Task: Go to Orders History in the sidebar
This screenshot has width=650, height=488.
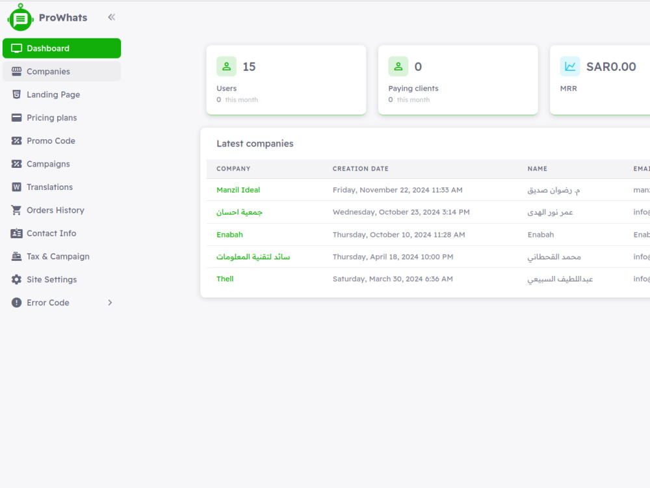Action: point(62,210)
